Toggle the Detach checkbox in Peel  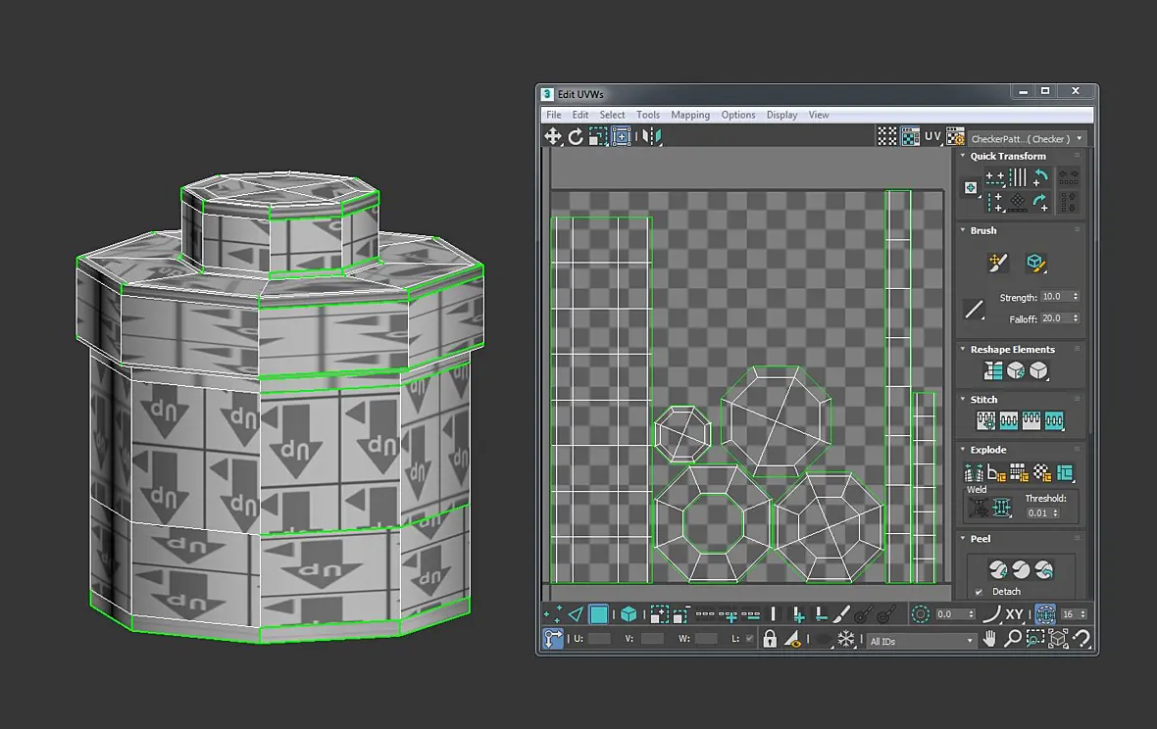[979, 592]
